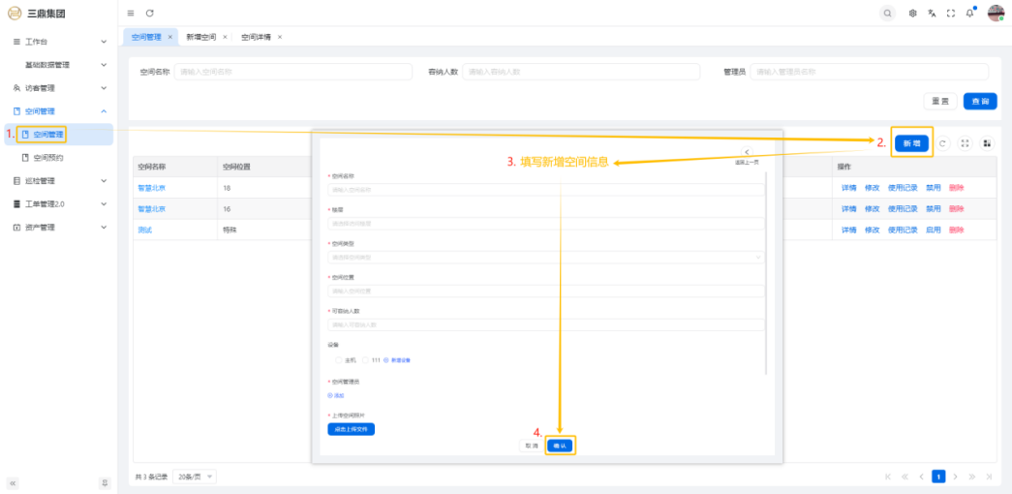
Task: Click the blue 新增 button
Action: click(x=911, y=143)
